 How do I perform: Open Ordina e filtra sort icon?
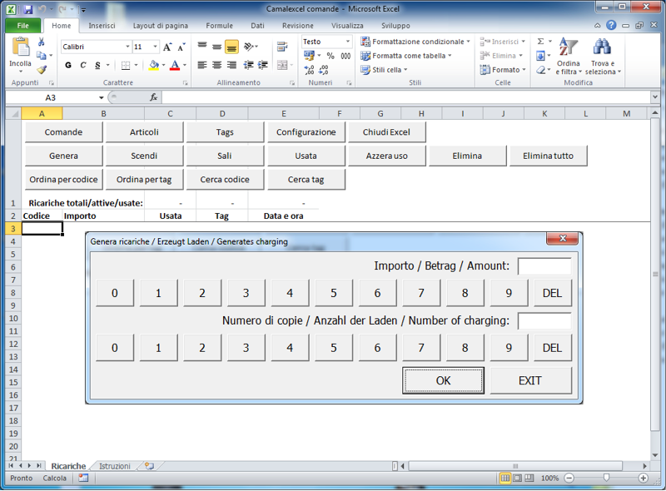(x=569, y=50)
